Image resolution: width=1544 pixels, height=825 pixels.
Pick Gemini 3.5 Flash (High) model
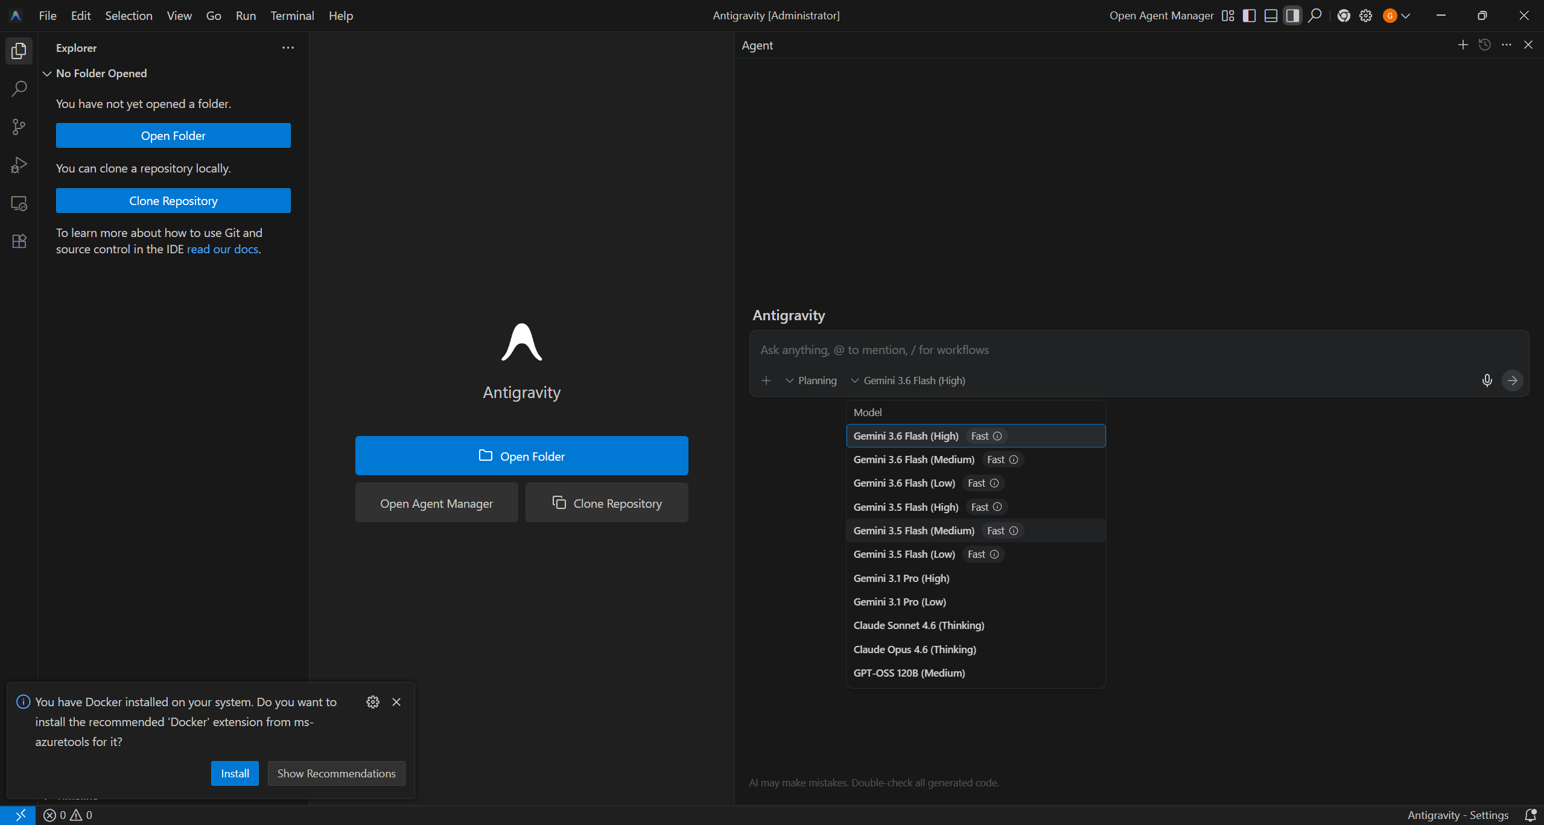tap(976, 507)
